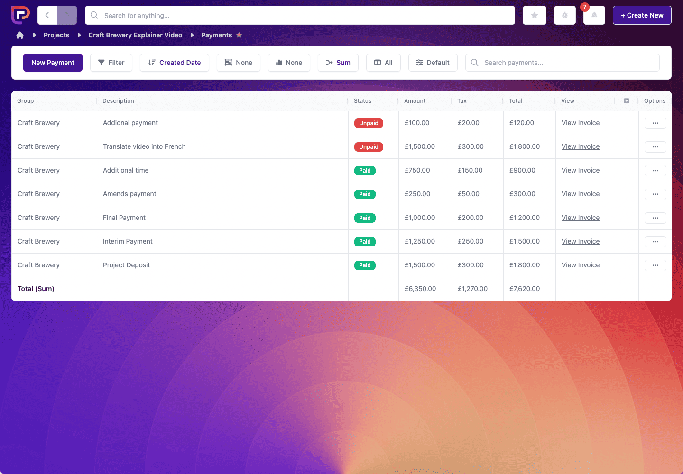Open options menu for Additional time row

coord(655,171)
